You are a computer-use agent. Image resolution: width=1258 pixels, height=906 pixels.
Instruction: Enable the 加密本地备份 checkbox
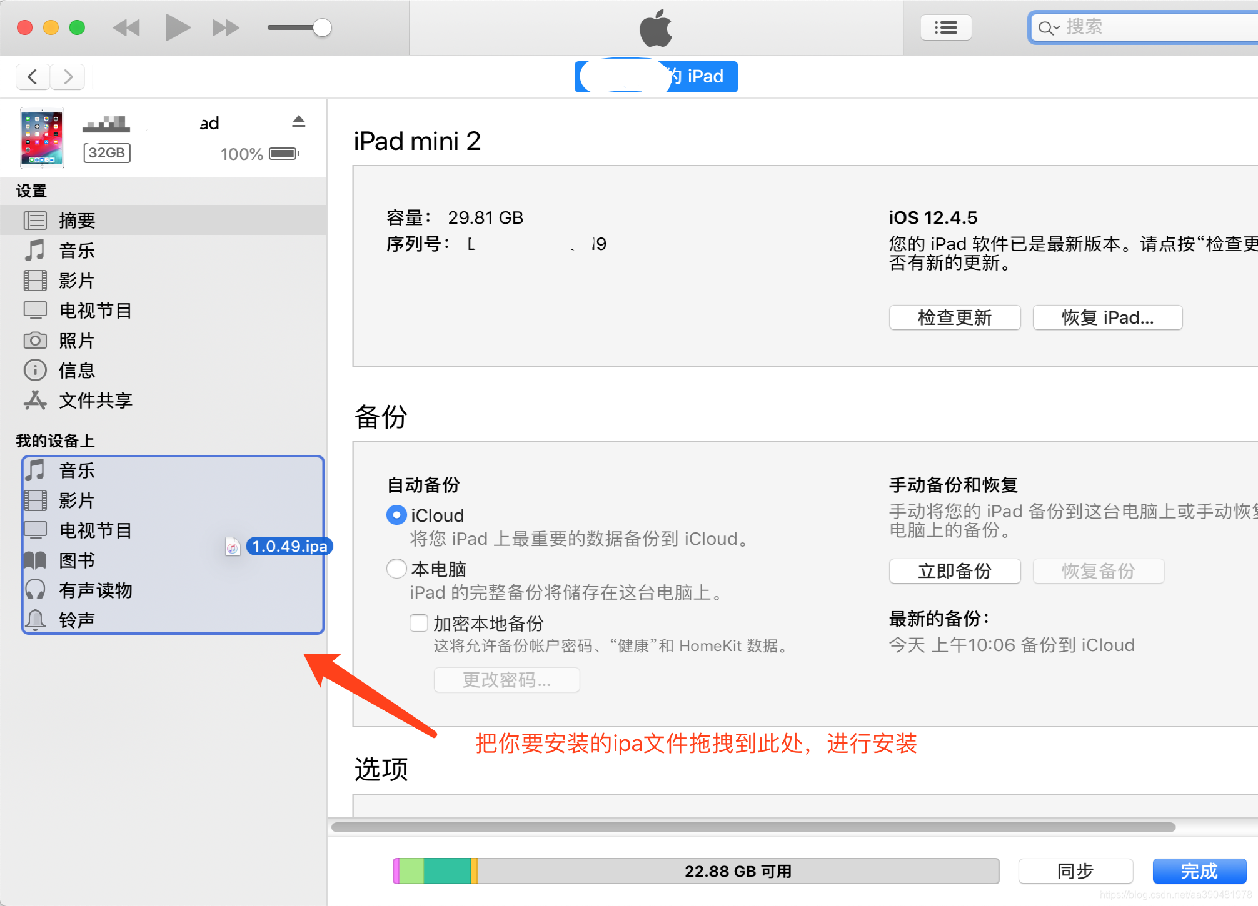pos(418,623)
